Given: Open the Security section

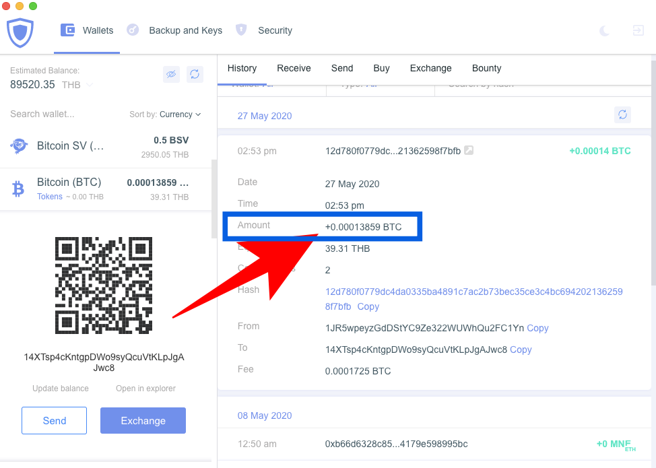Looking at the screenshot, I should pyautogui.click(x=275, y=30).
